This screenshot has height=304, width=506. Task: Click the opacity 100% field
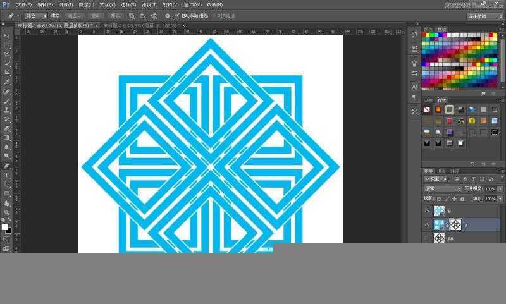[491, 188]
